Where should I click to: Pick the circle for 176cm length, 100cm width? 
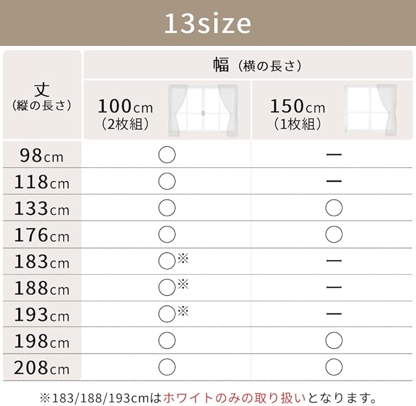(167, 235)
